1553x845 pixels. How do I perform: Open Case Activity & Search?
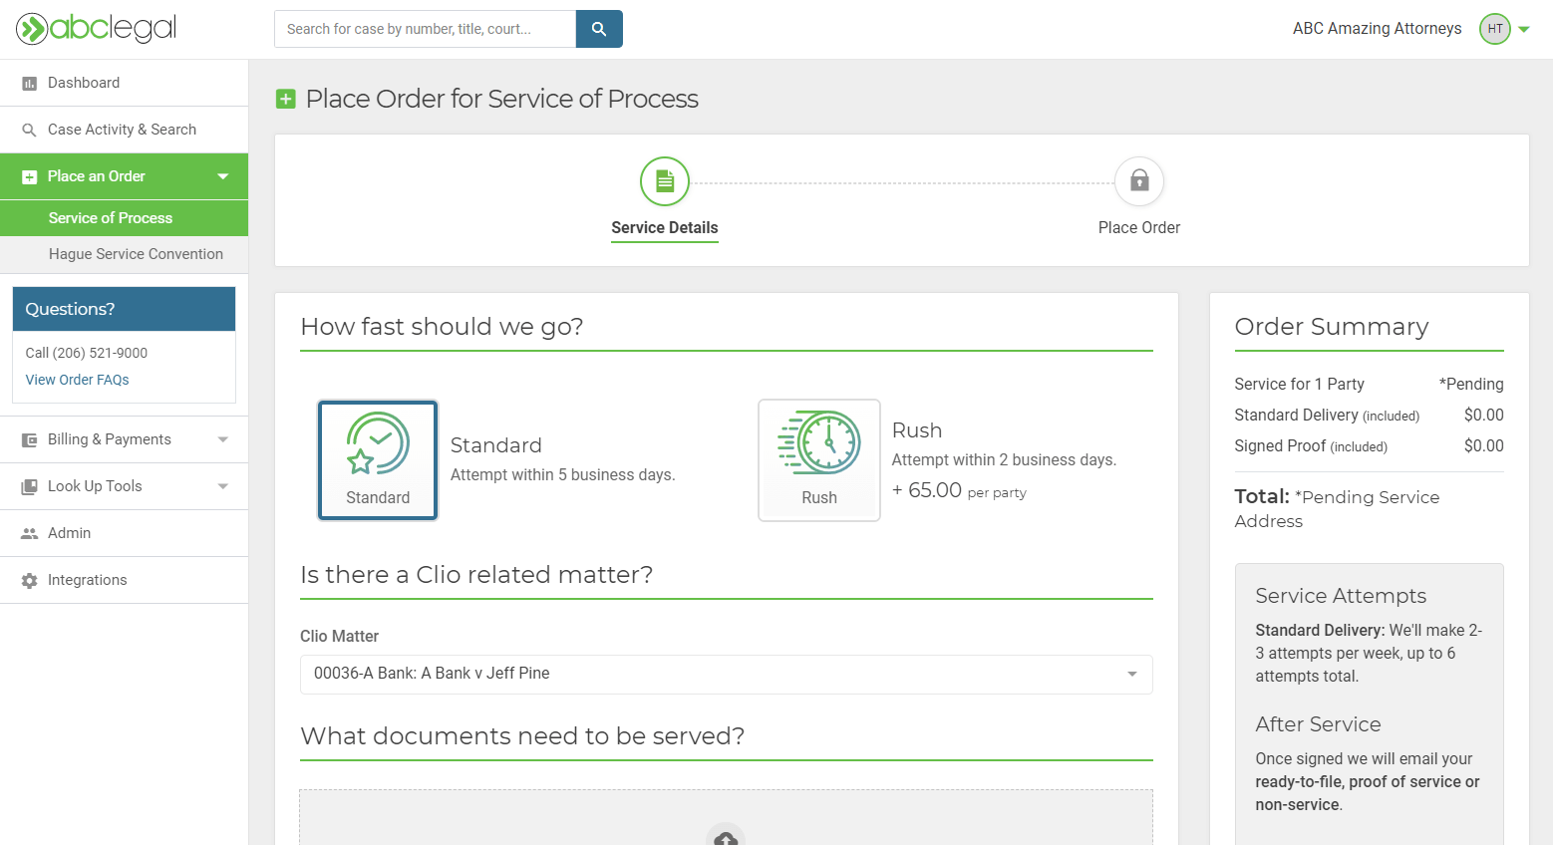[124, 130]
